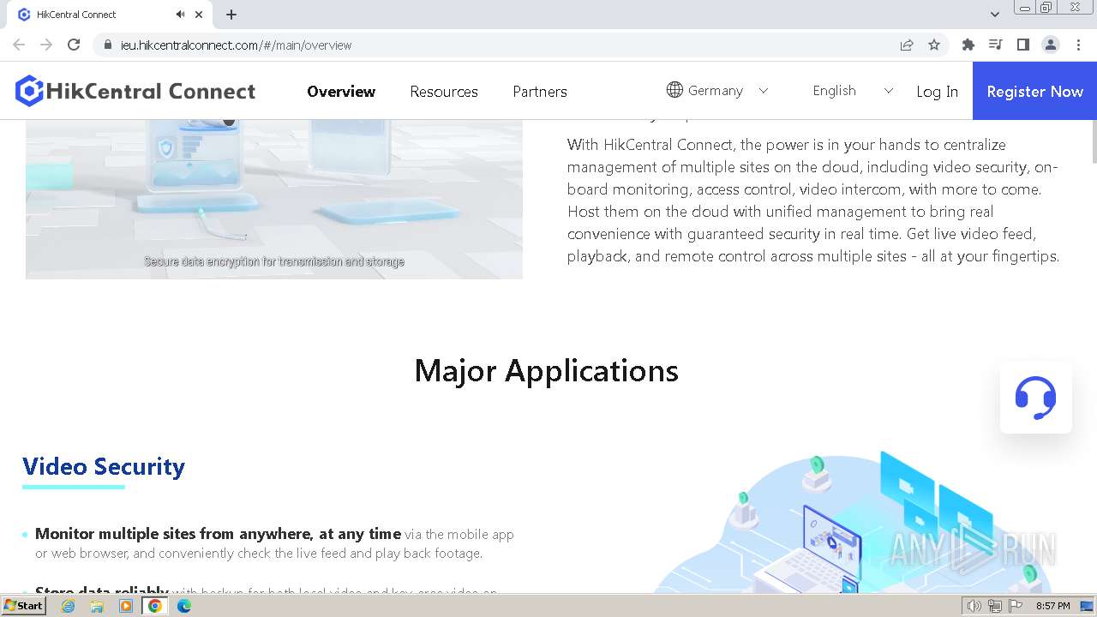This screenshot has height=617, width=1097.
Task: Switch to the Overview tab
Action: (x=341, y=91)
